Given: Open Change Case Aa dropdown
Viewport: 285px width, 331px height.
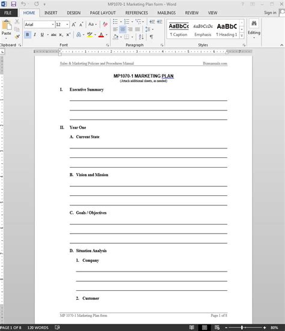Looking at the screenshot, I should click(93, 24).
